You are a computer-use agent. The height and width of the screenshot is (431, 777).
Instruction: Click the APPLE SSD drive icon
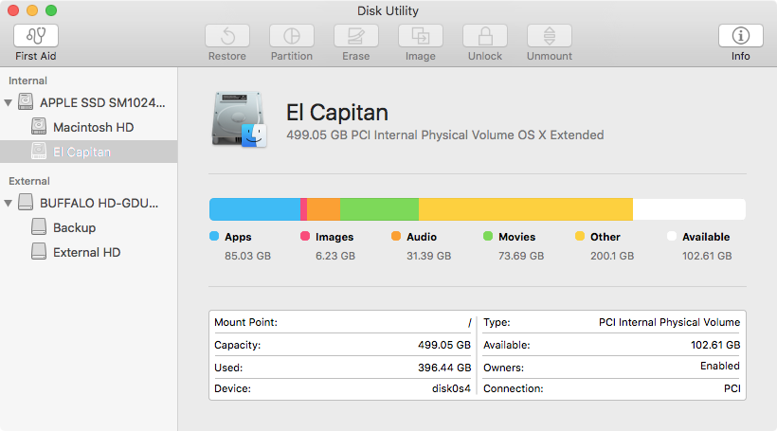point(26,101)
